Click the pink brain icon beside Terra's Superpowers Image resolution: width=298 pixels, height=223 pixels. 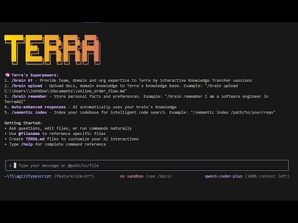tap(7, 75)
